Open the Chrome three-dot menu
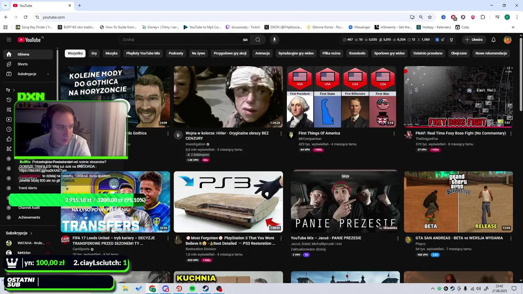523x294 pixels. 516,17
